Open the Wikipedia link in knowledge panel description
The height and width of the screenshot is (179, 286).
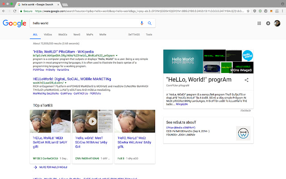tap(182, 104)
